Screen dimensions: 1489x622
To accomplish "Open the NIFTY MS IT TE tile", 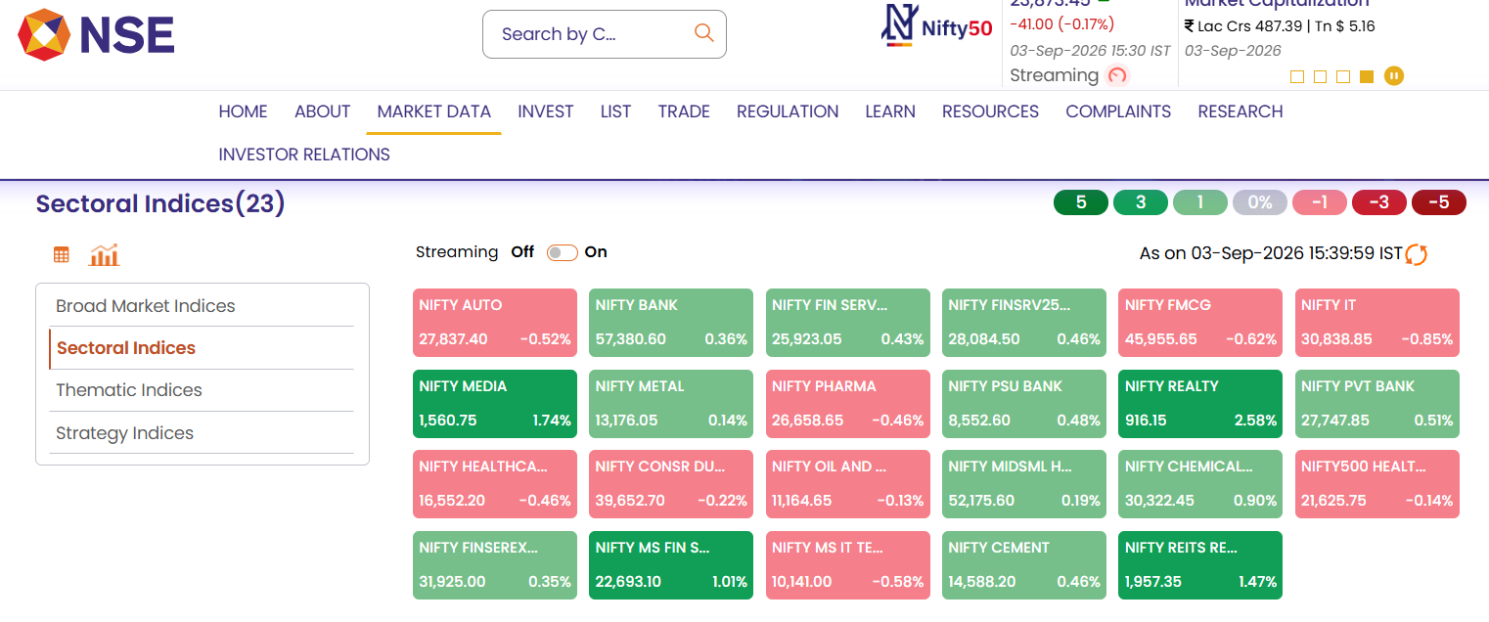I will click(848, 565).
